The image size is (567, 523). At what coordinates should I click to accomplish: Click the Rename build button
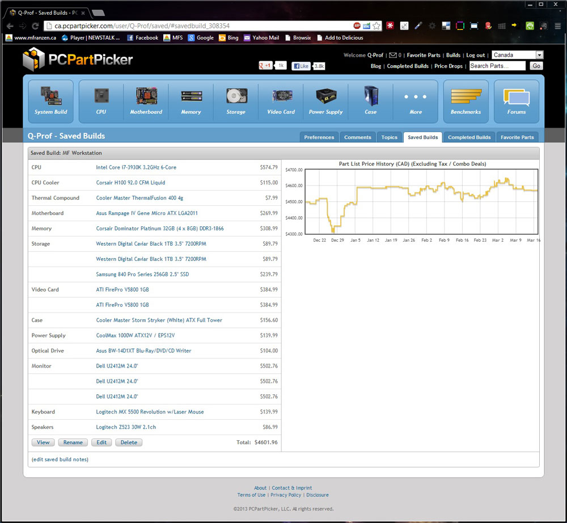coord(73,442)
